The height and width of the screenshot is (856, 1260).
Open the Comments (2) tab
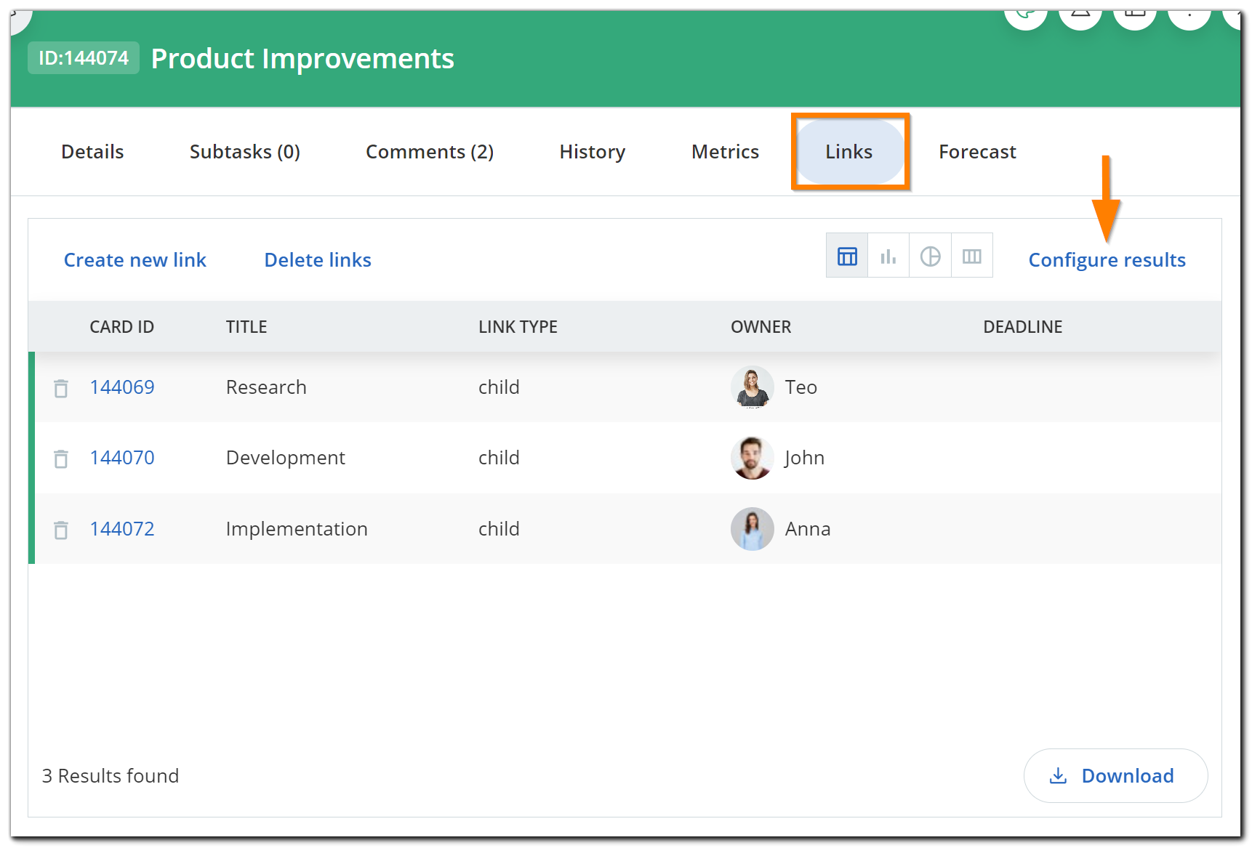[430, 151]
